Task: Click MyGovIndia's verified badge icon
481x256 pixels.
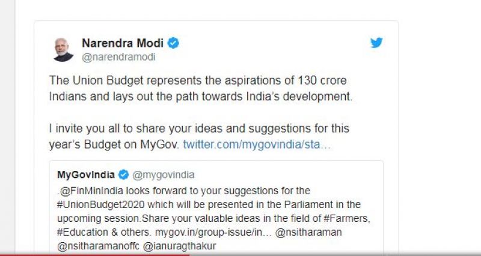Action: 123,174
